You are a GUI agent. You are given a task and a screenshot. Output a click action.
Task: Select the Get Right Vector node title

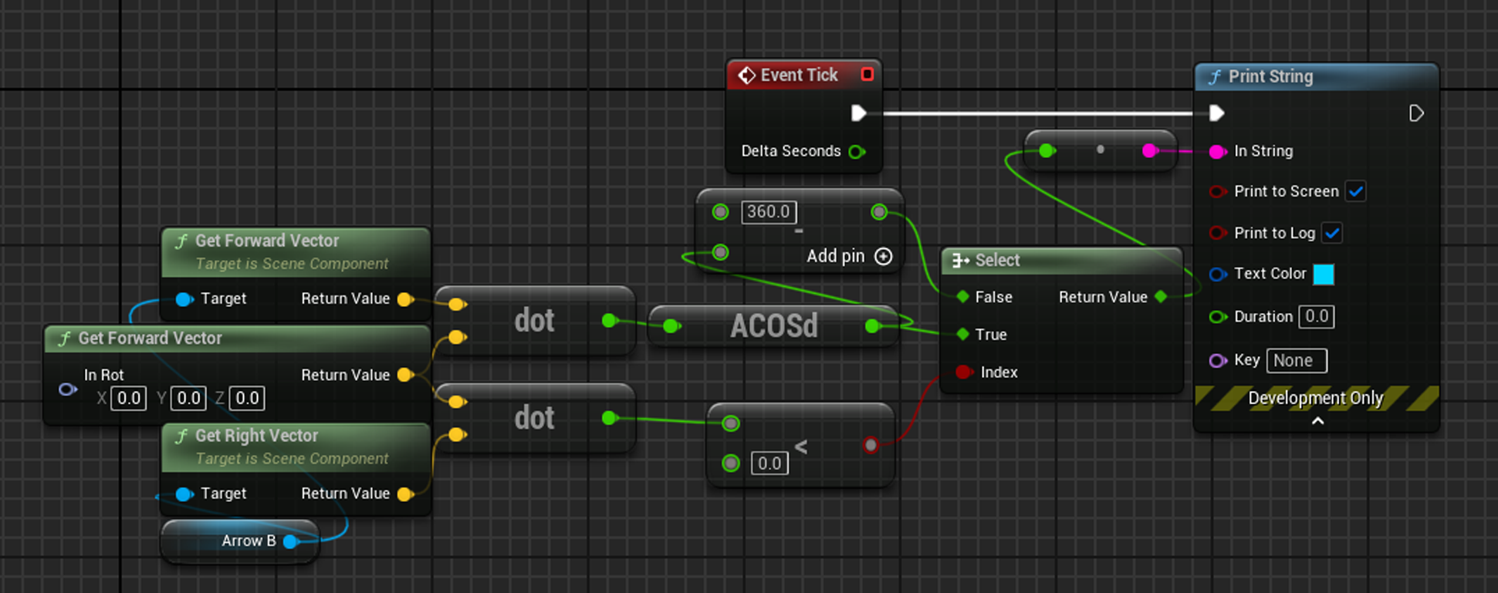pos(256,436)
